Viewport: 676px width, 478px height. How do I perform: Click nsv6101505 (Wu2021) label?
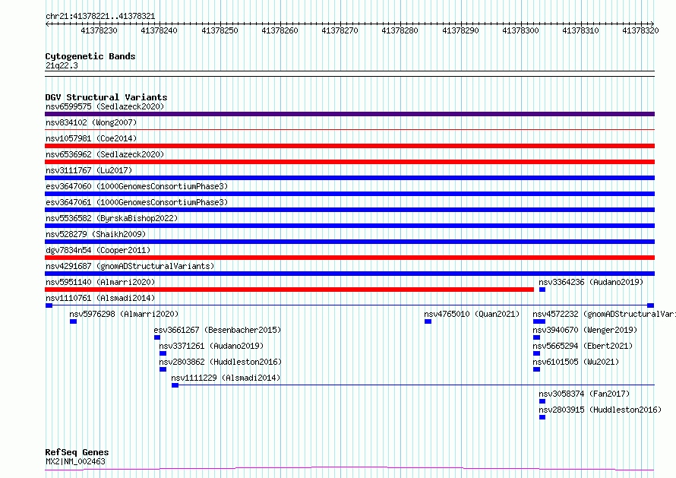(576, 362)
